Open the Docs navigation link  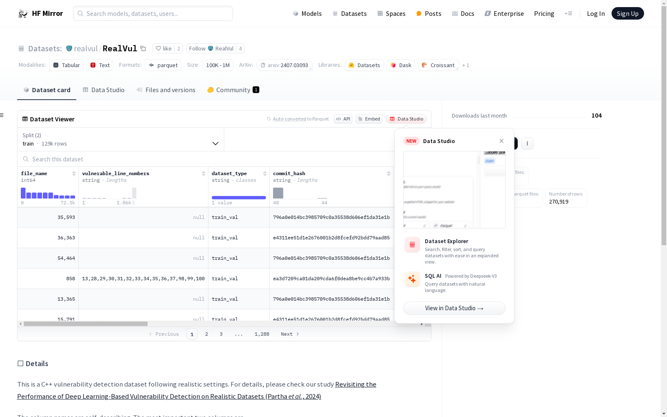pos(463,13)
